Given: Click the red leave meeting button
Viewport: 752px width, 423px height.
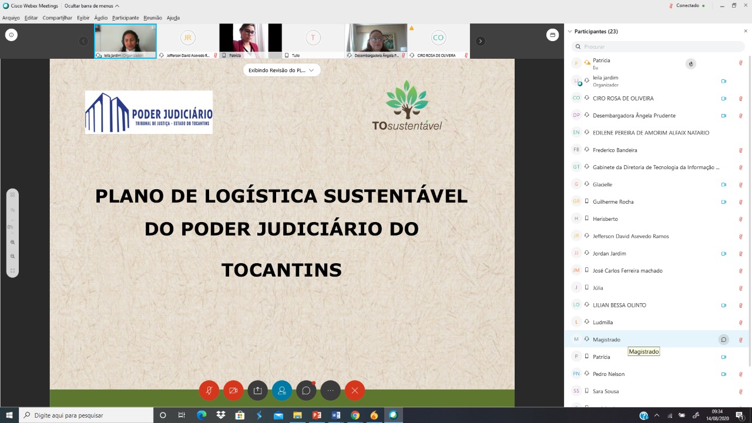Looking at the screenshot, I should [355, 391].
